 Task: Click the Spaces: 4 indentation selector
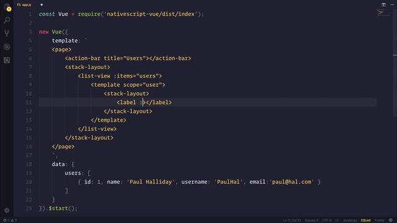pos(311,221)
